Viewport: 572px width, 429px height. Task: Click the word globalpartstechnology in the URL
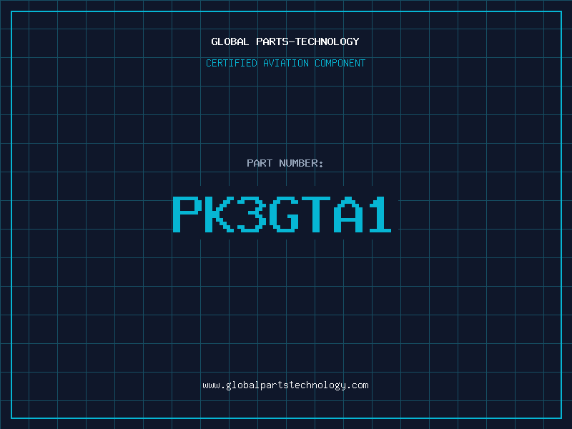[x=285, y=385]
